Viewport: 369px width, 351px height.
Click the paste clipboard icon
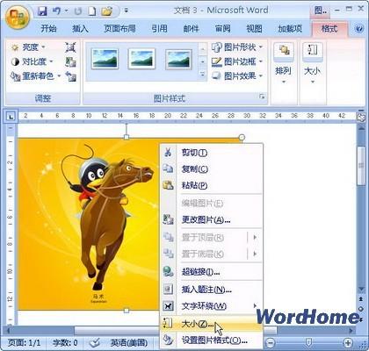(x=168, y=185)
